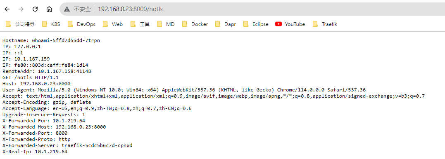Click the X-Forwarded-Server traefik line
Image resolution: width=445 pixels, height=159 pixels.
pyautogui.click(x=67, y=146)
